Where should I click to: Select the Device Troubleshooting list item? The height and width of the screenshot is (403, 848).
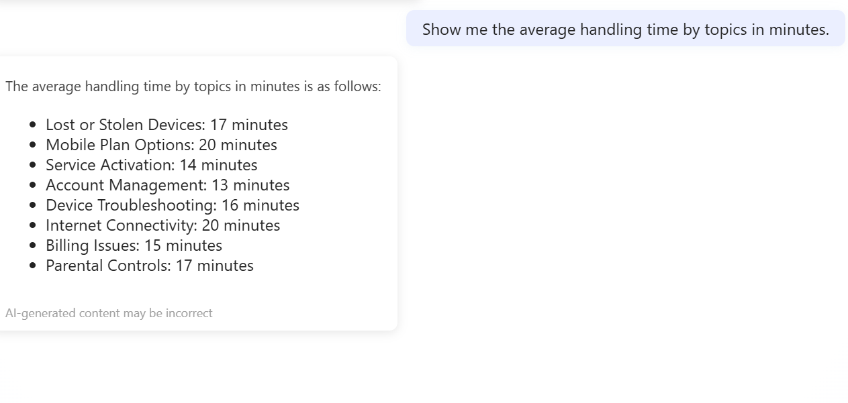tap(172, 205)
